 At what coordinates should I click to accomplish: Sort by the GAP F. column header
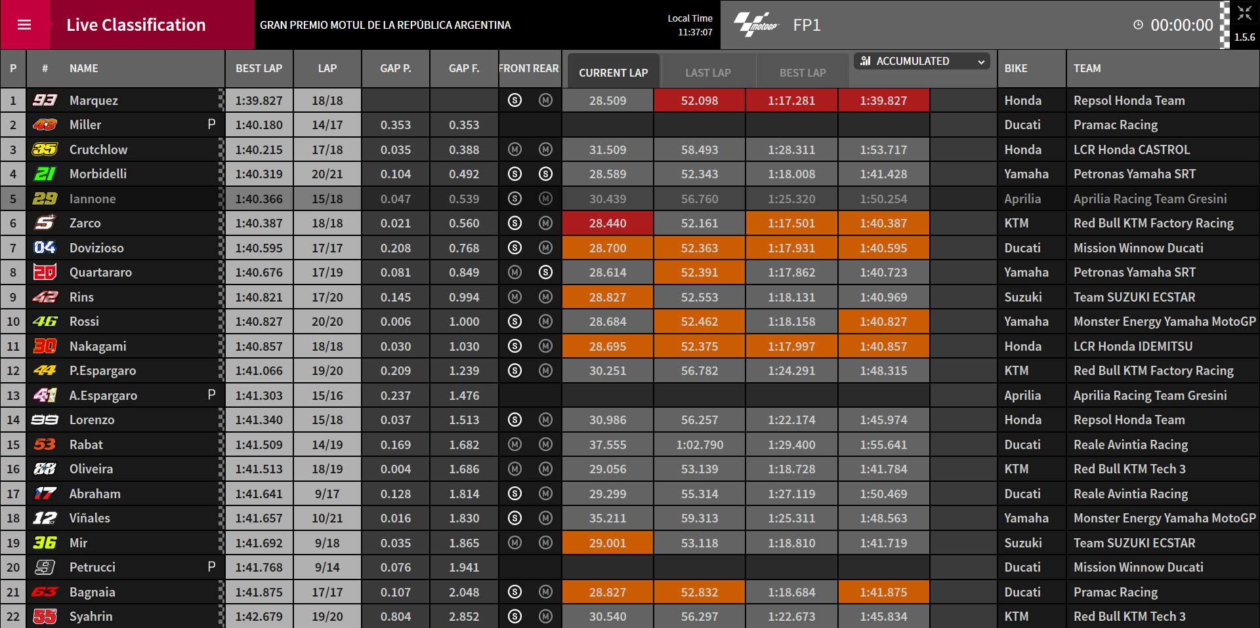point(464,68)
